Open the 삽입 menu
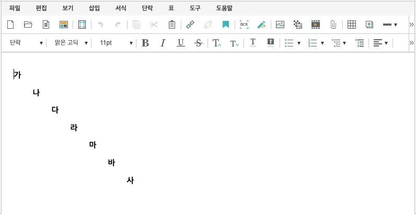 tap(95, 8)
